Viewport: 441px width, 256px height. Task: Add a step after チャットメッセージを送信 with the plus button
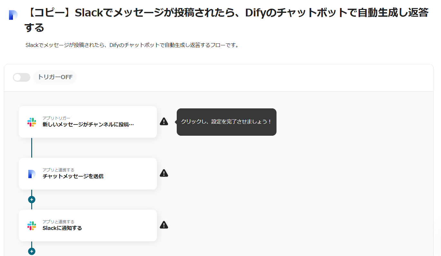click(x=32, y=199)
